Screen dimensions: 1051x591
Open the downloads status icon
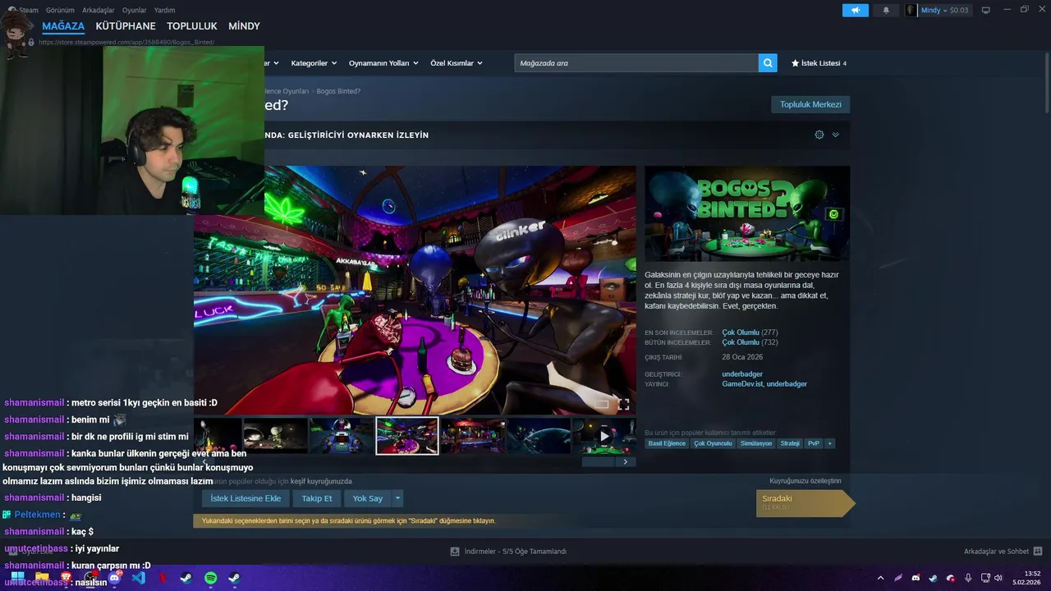(x=455, y=552)
